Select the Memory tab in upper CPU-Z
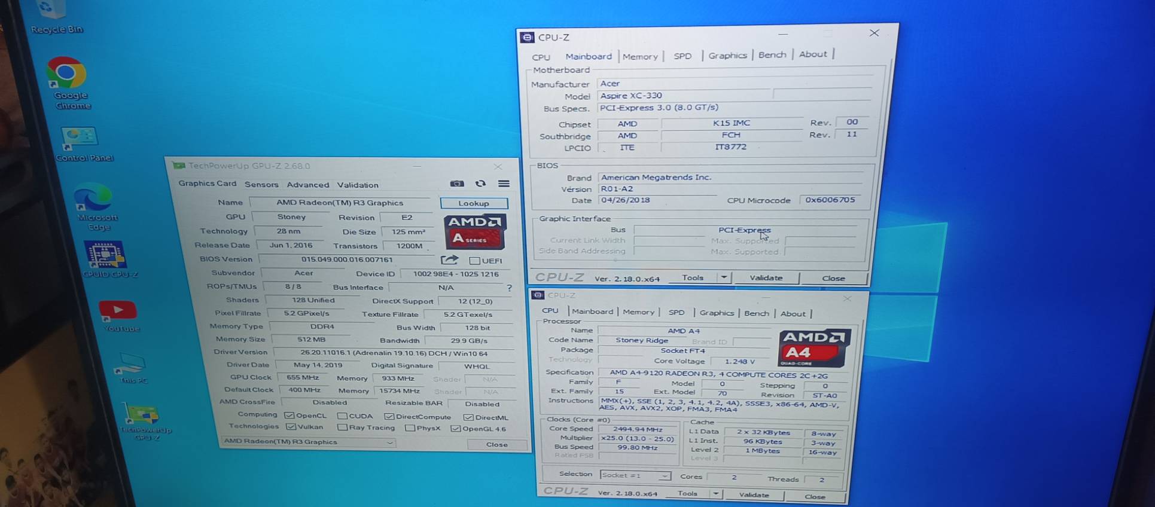The height and width of the screenshot is (507, 1155). point(639,56)
